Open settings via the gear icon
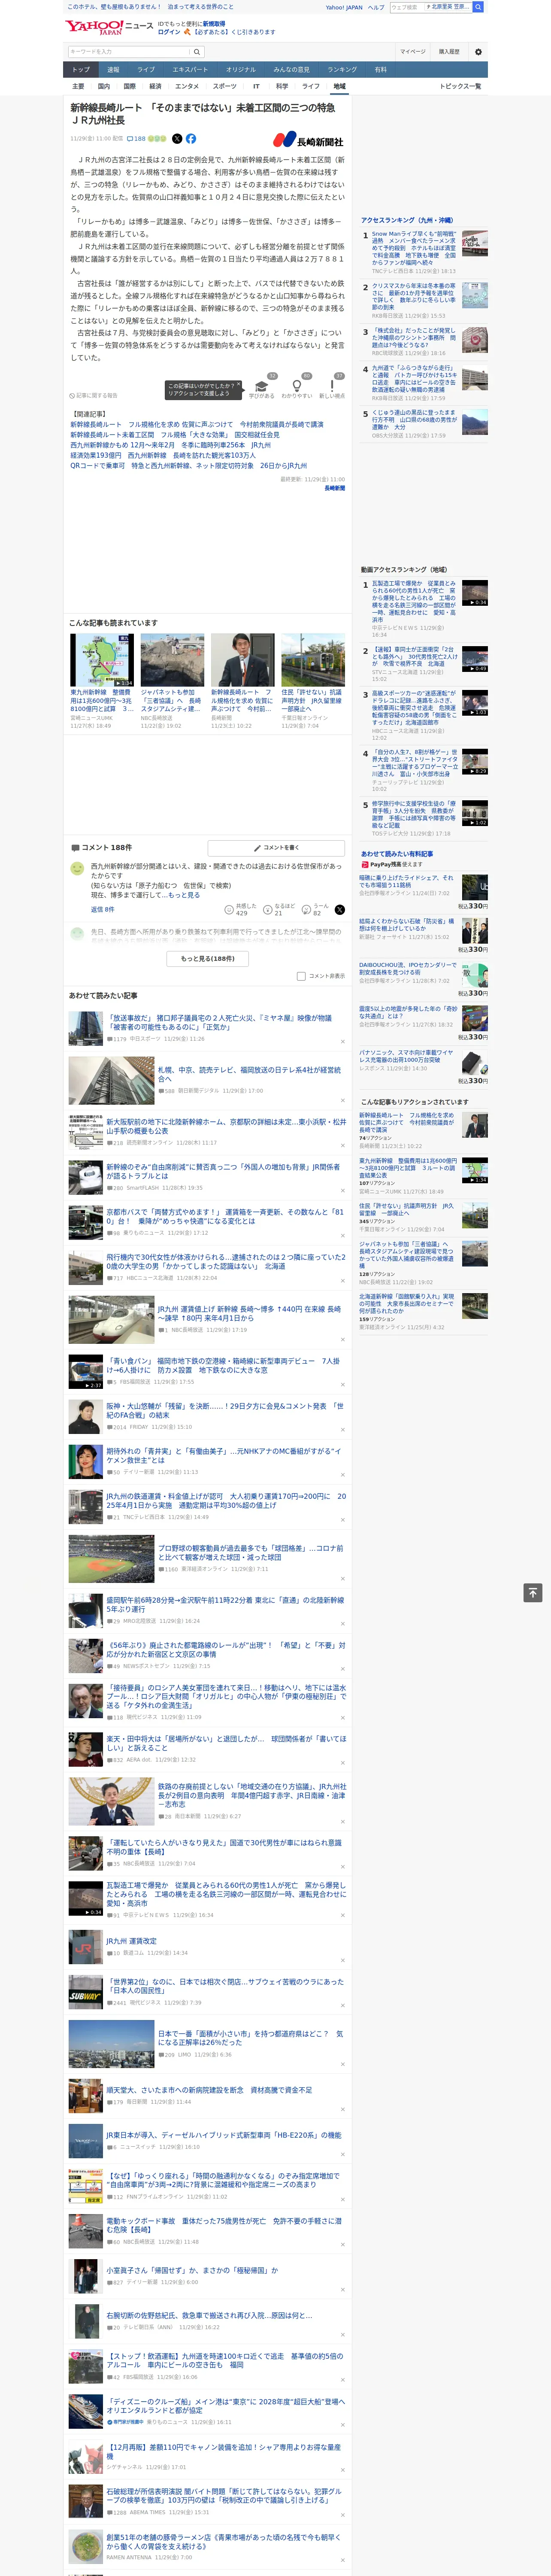551x2576 pixels. [x=477, y=52]
